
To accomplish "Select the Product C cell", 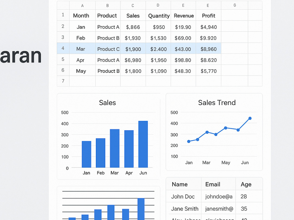I will 108,48.
